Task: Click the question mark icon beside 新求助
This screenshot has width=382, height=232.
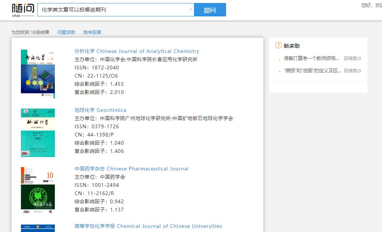Action: [278, 46]
